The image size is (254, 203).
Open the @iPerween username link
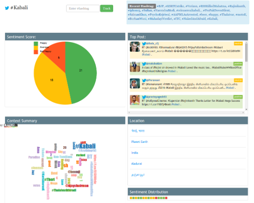click(153, 80)
